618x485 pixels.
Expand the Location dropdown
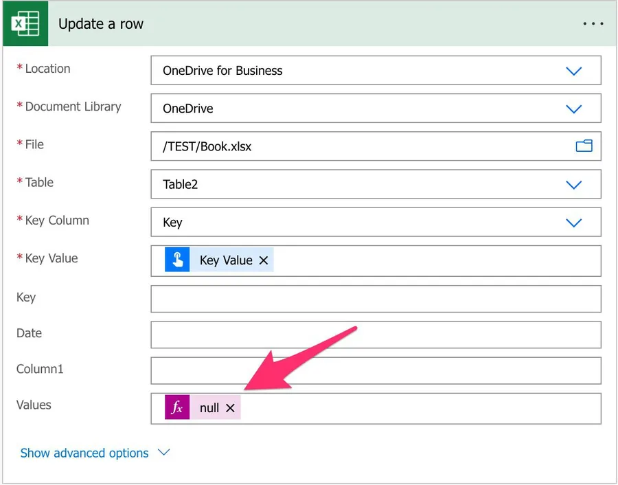573,71
